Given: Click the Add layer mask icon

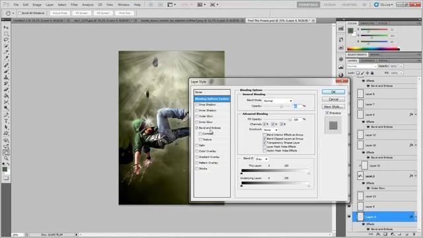Looking at the screenshot, I should (x=385, y=235).
